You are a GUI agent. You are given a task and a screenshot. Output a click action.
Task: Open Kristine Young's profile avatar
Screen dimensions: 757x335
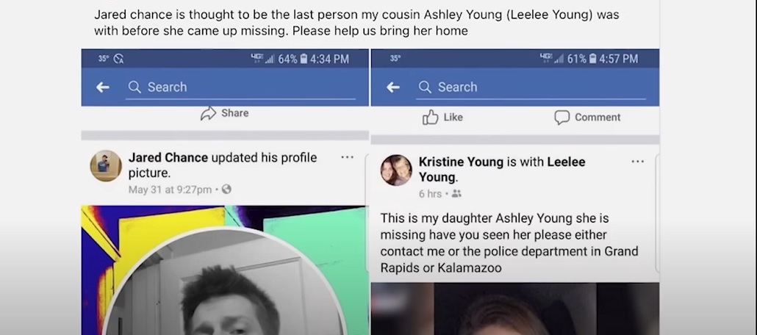tap(396, 170)
